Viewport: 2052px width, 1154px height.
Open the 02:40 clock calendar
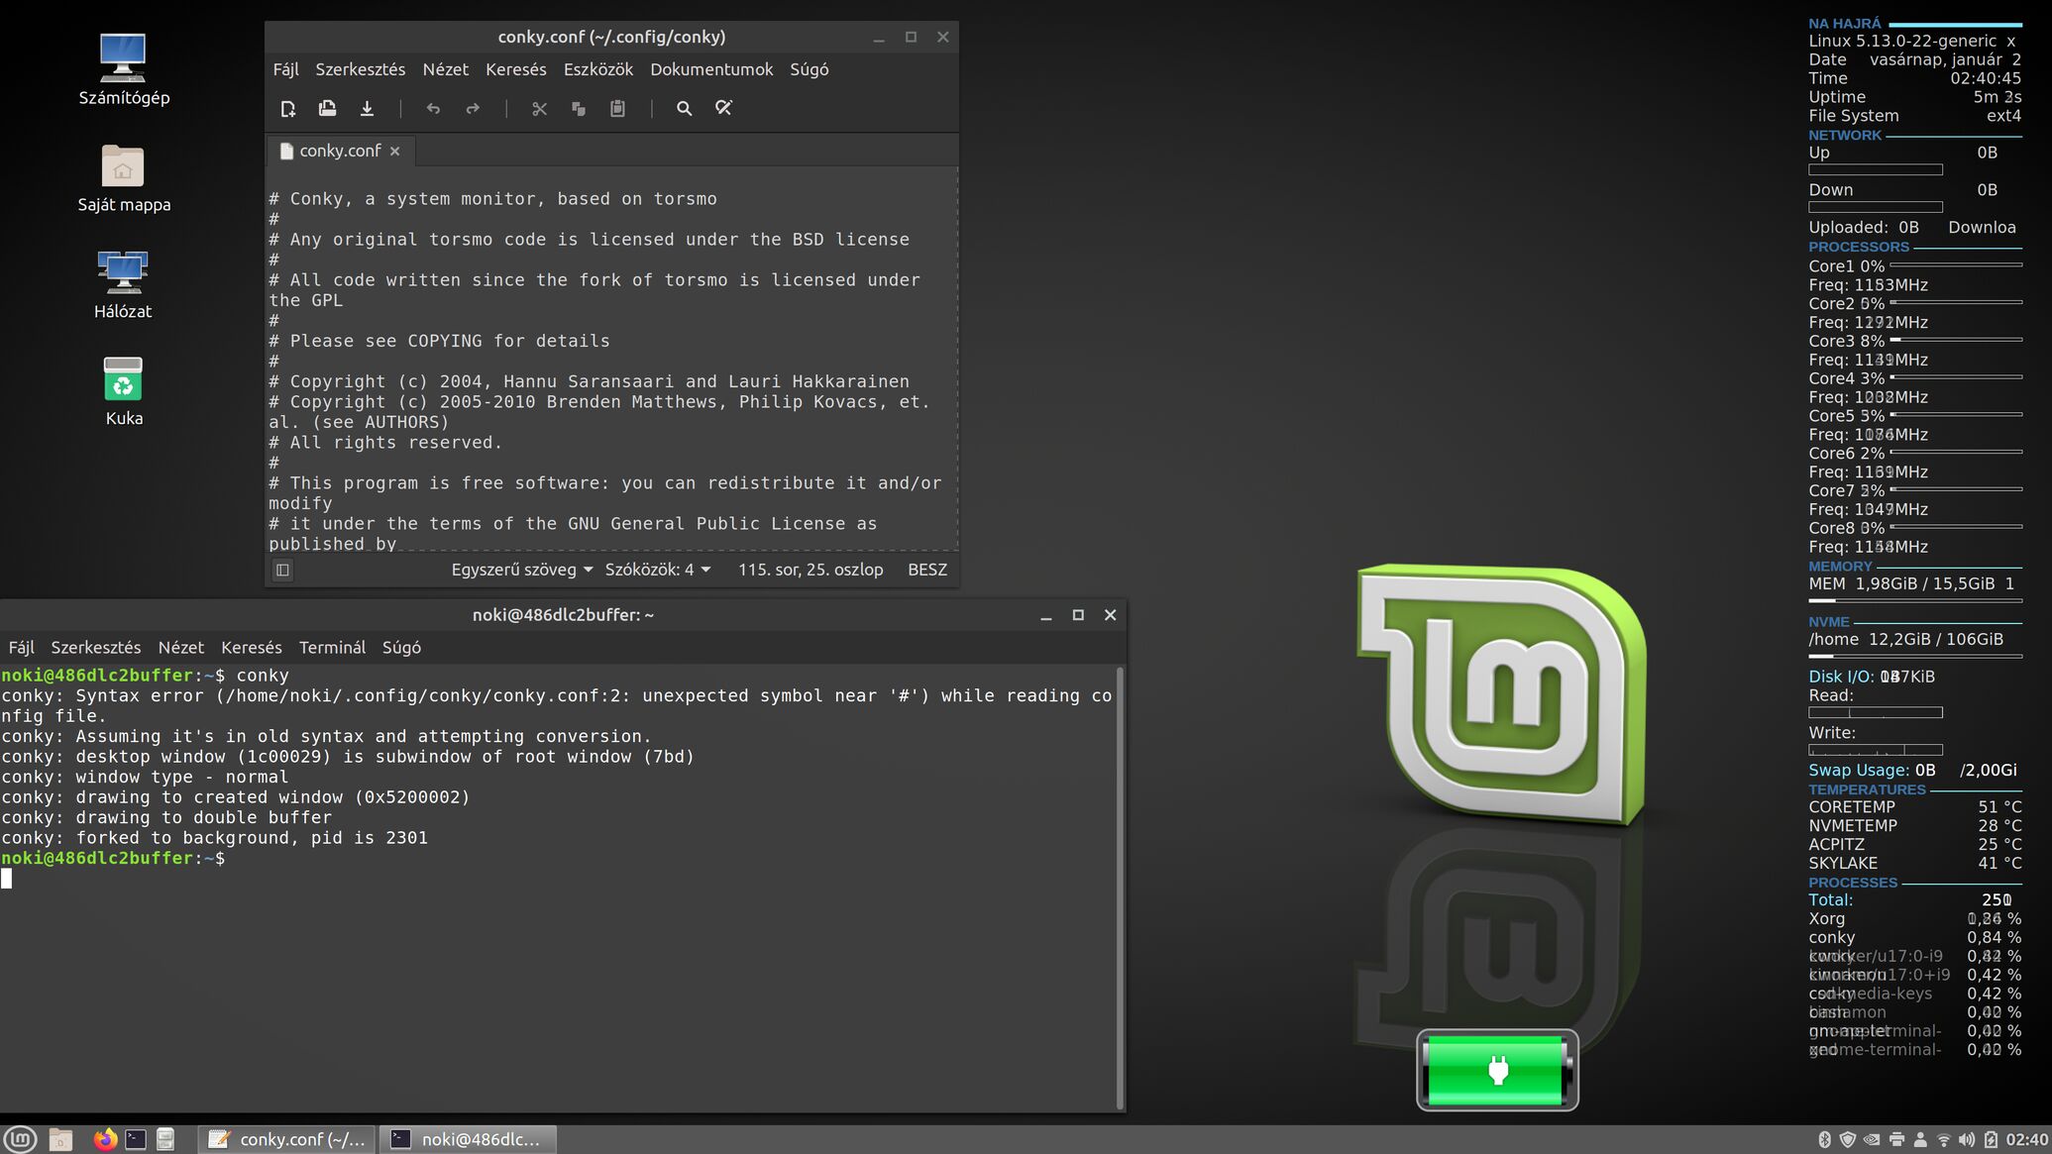pos(2027,1140)
